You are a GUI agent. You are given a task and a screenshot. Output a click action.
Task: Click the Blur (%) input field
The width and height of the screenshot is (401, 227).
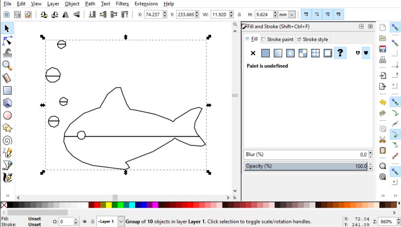click(305, 154)
